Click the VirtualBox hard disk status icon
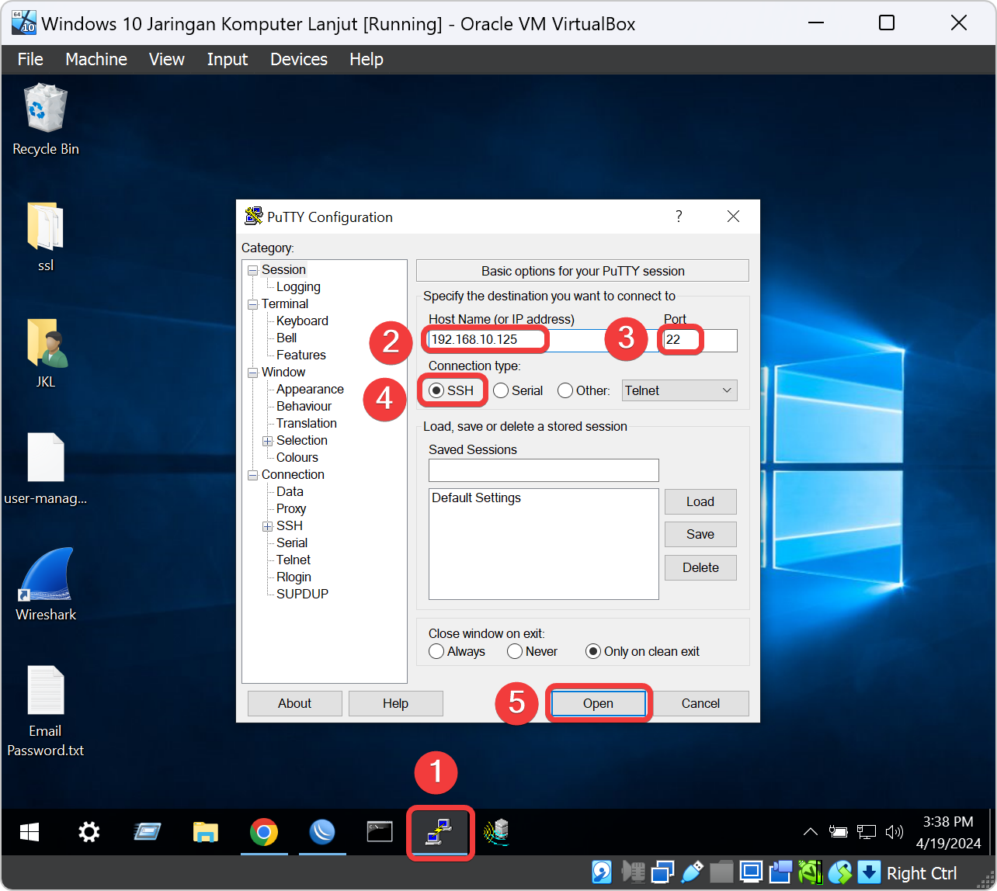The width and height of the screenshot is (997, 891). [602, 872]
